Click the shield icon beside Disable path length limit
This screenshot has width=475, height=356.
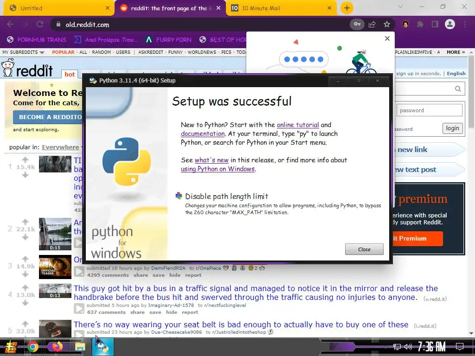[179, 196]
